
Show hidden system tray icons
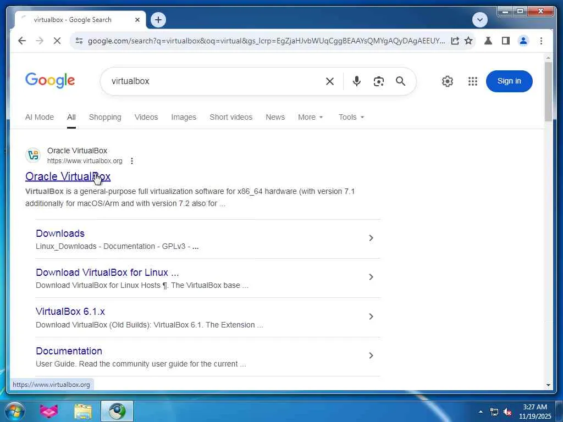481,412
